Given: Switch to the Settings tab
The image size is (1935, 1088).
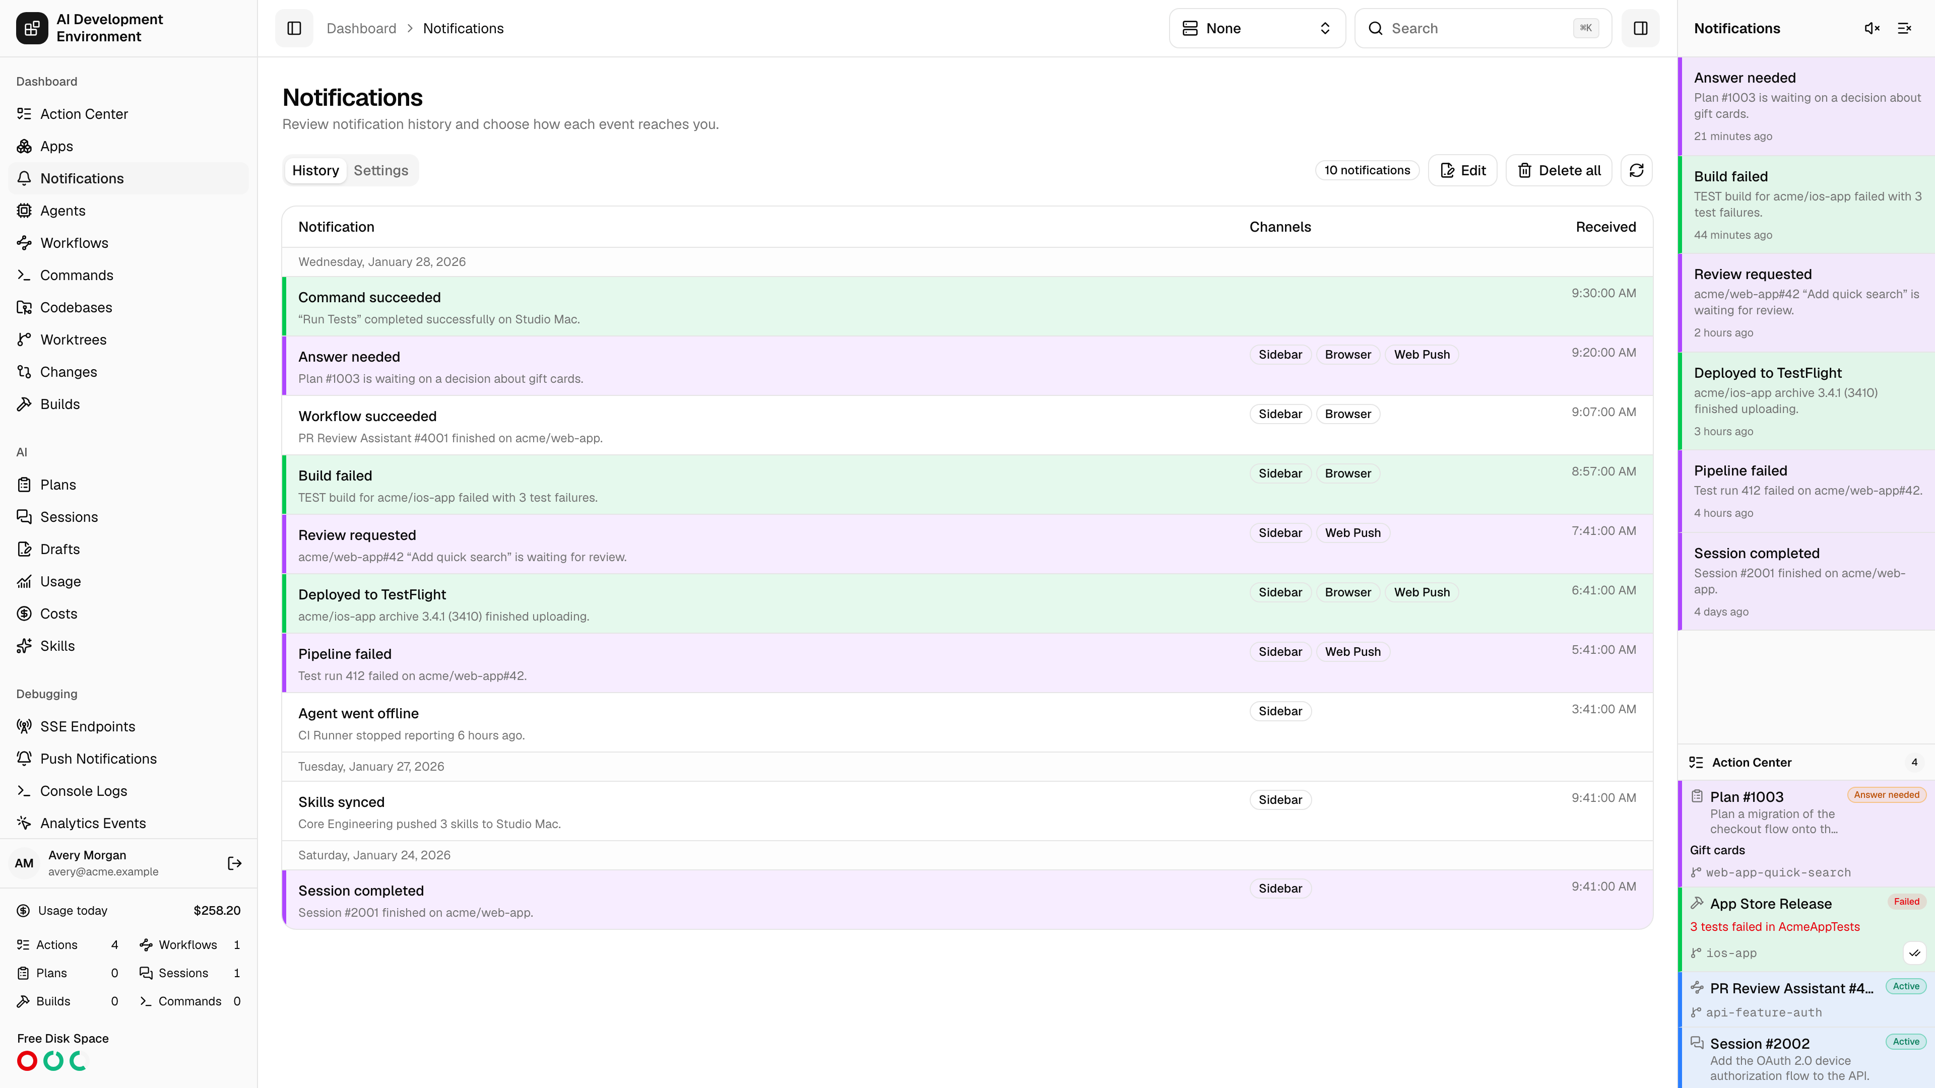Looking at the screenshot, I should [381, 170].
